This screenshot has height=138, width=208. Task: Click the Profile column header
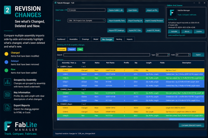click(x=127, y=63)
